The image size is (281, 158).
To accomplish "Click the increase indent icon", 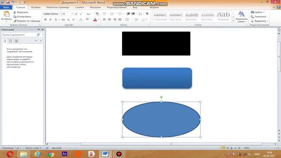I will click(x=133, y=14).
